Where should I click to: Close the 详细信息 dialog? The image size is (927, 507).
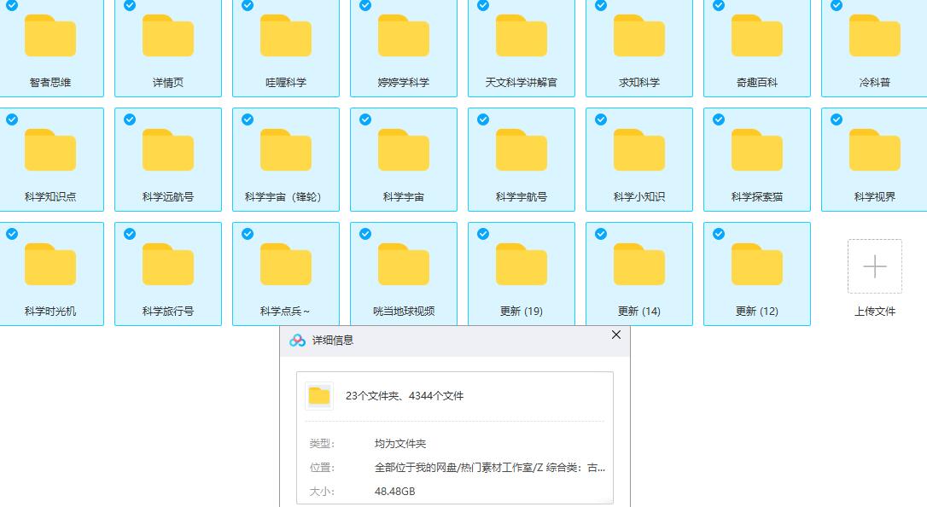coord(616,335)
